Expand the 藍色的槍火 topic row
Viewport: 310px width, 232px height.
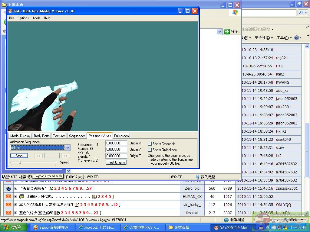pyautogui.click(x=16, y=213)
